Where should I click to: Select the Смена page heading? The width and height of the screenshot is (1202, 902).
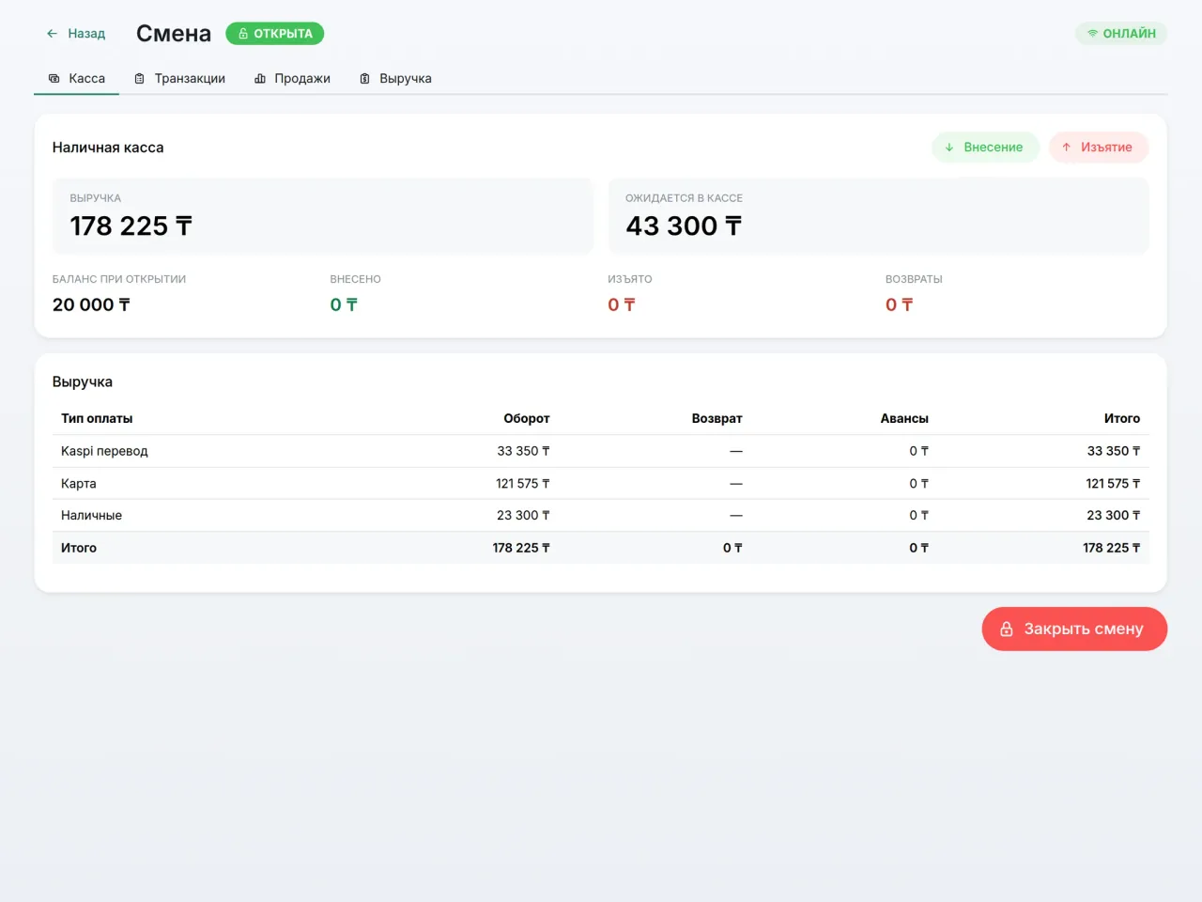pyautogui.click(x=174, y=34)
